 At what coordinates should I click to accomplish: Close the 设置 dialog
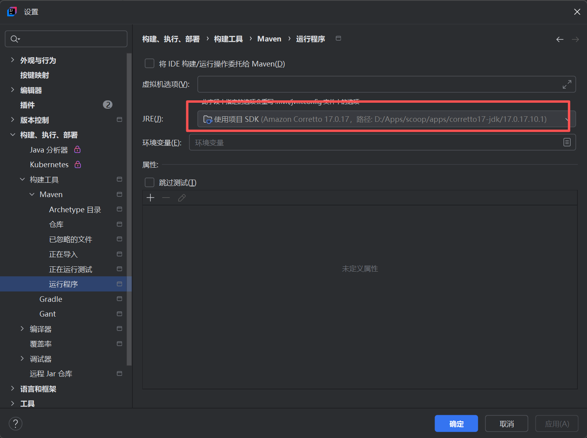pos(577,12)
